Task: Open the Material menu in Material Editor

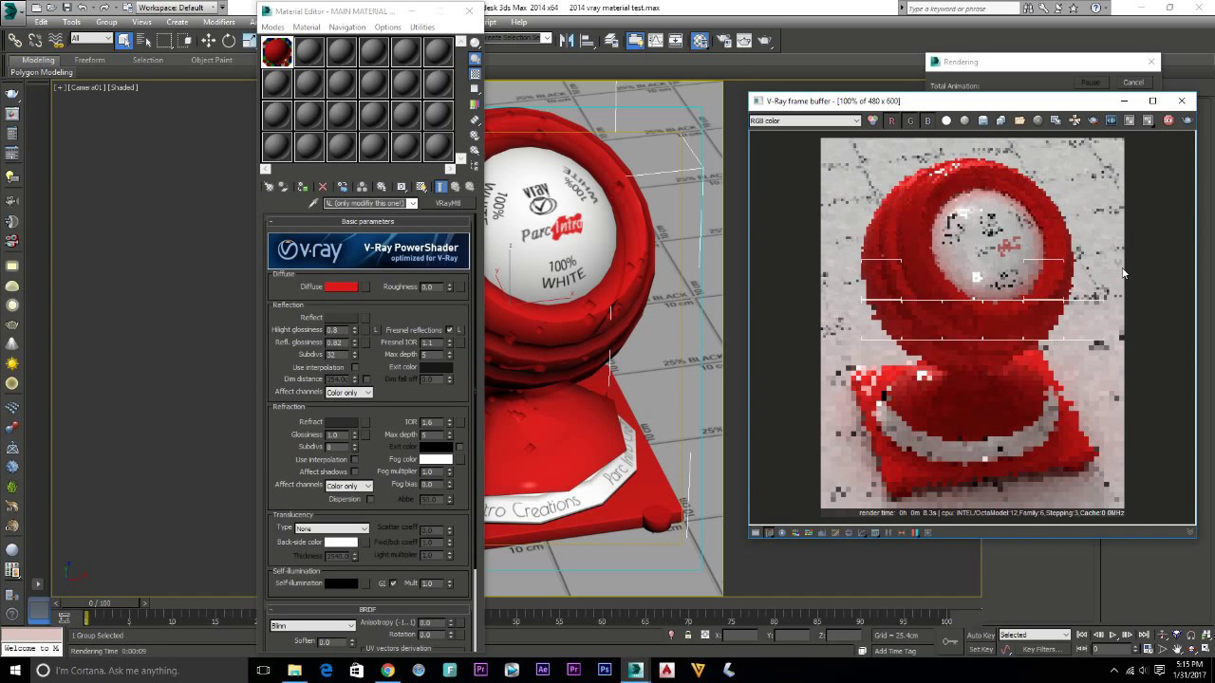Action: 306,27
